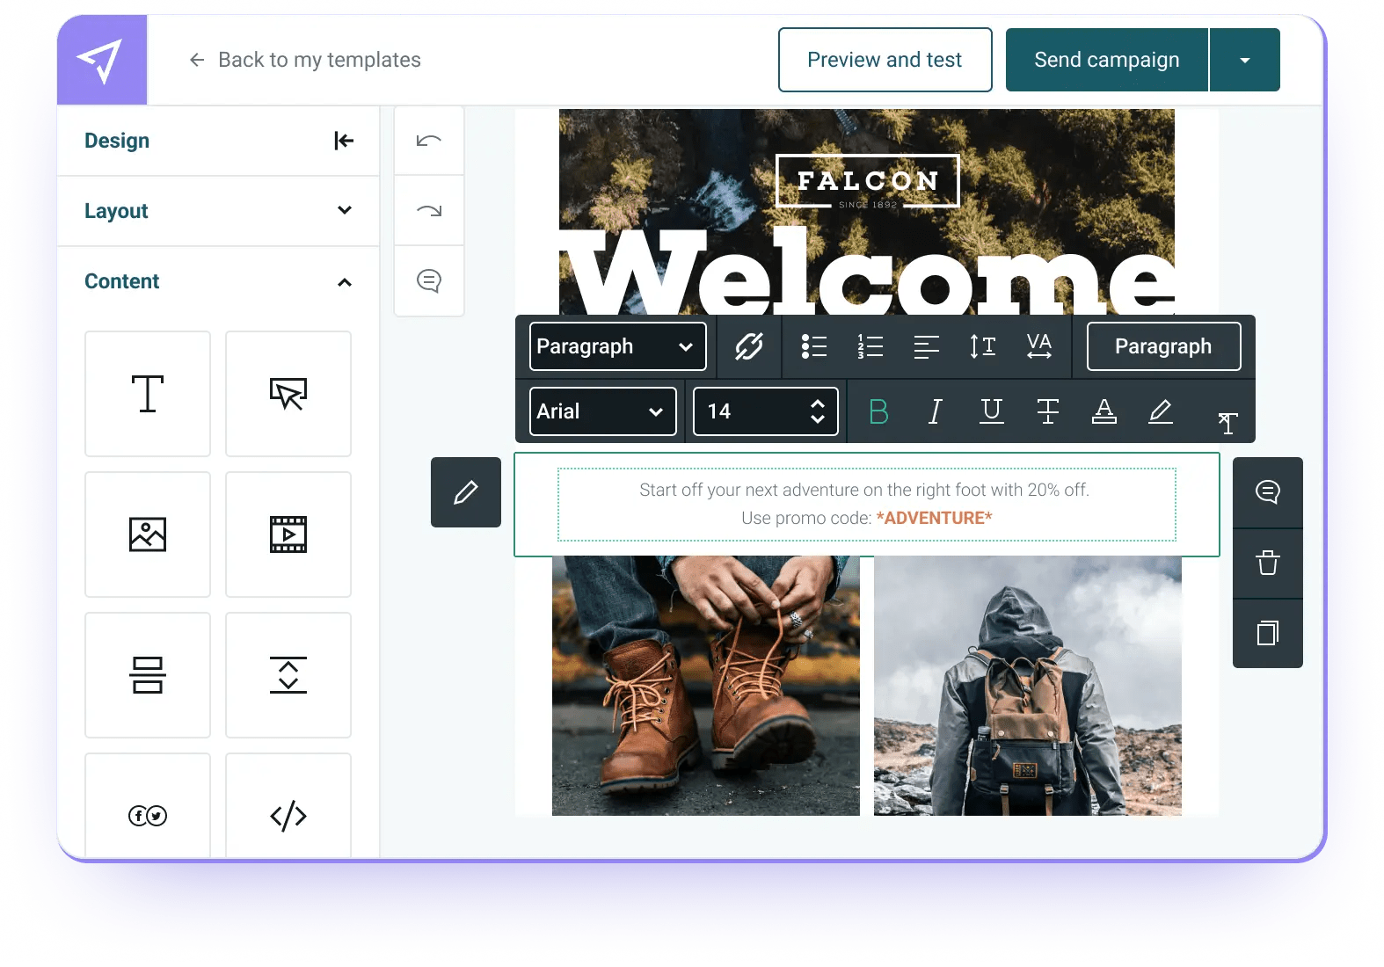Apply a bulleted list
This screenshot has width=1384, height=967.
814,346
